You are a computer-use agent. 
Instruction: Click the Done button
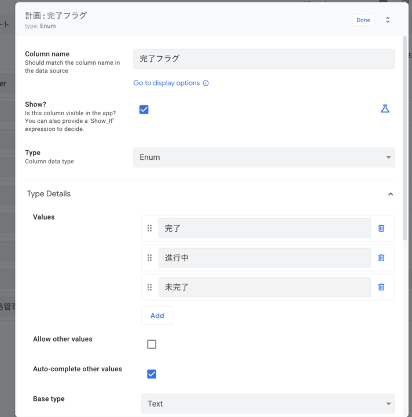point(363,20)
